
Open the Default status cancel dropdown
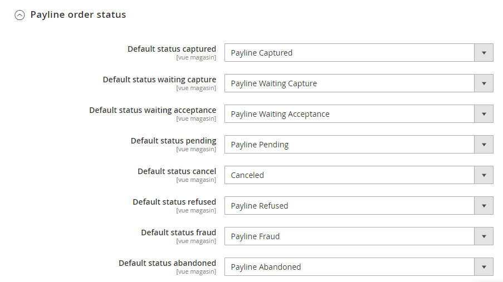coord(349,175)
